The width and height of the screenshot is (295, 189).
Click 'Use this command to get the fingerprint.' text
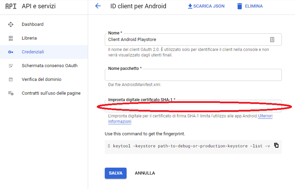click(x=145, y=134)
